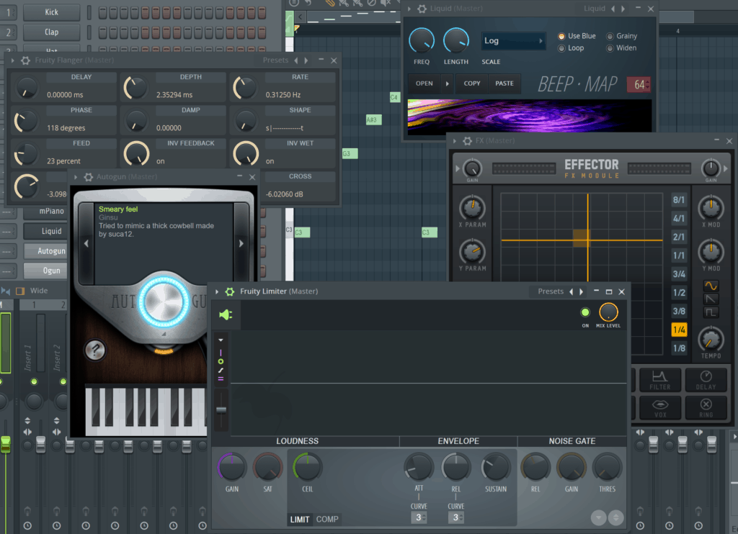This screenshot has height=534, width=738.
Task: Open the Log scale dropdown in Liquid
Action: 512,41
